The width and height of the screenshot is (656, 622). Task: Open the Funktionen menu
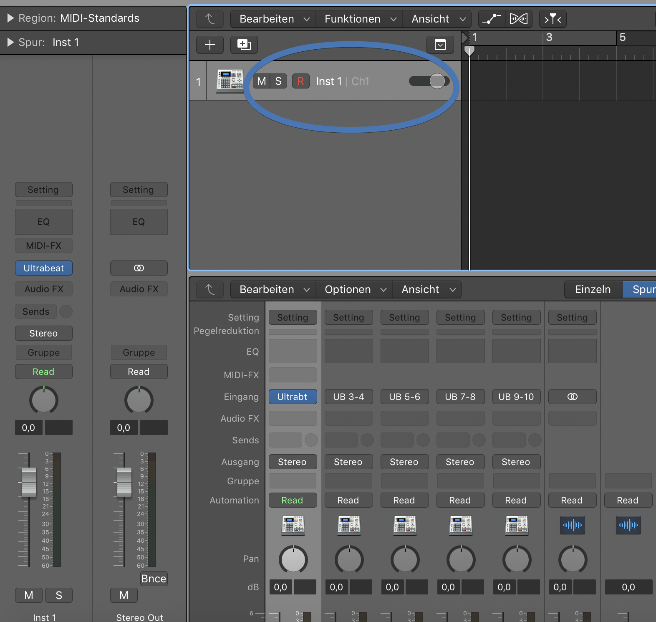pyautogui.click(x=360, y=19)
